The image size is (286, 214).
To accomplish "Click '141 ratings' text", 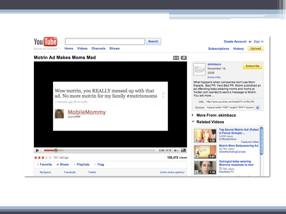I will tap(61, 158).
